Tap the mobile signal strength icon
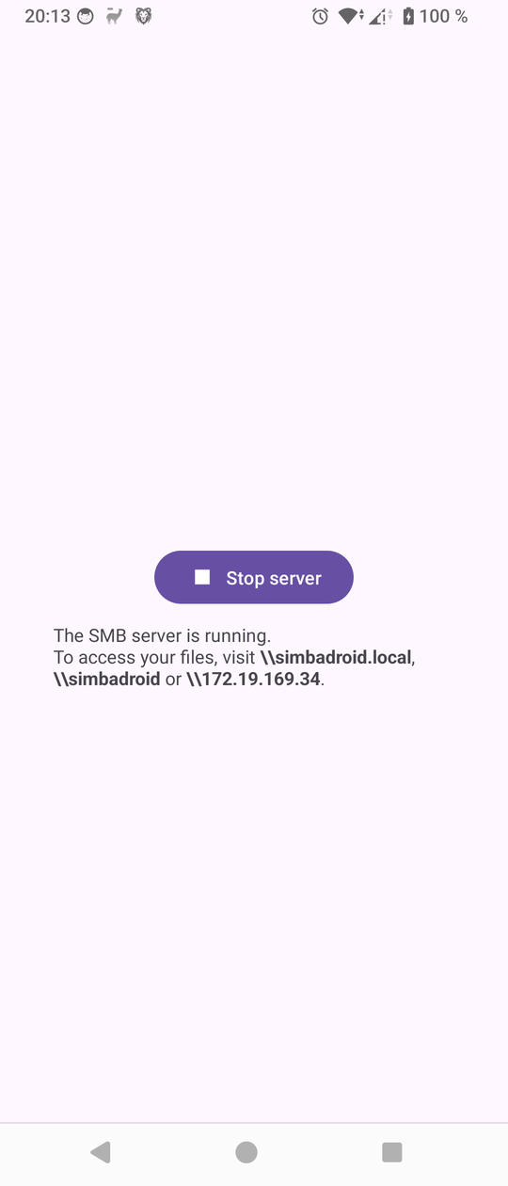Viewport: 508px width, 1186px height. click(x=381, y=16)
